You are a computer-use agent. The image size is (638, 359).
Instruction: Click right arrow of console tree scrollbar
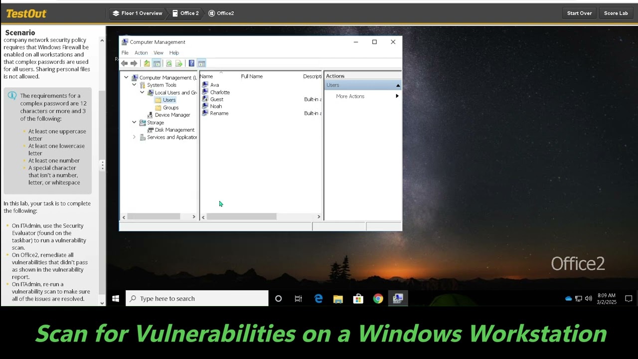tap(194, 216)
